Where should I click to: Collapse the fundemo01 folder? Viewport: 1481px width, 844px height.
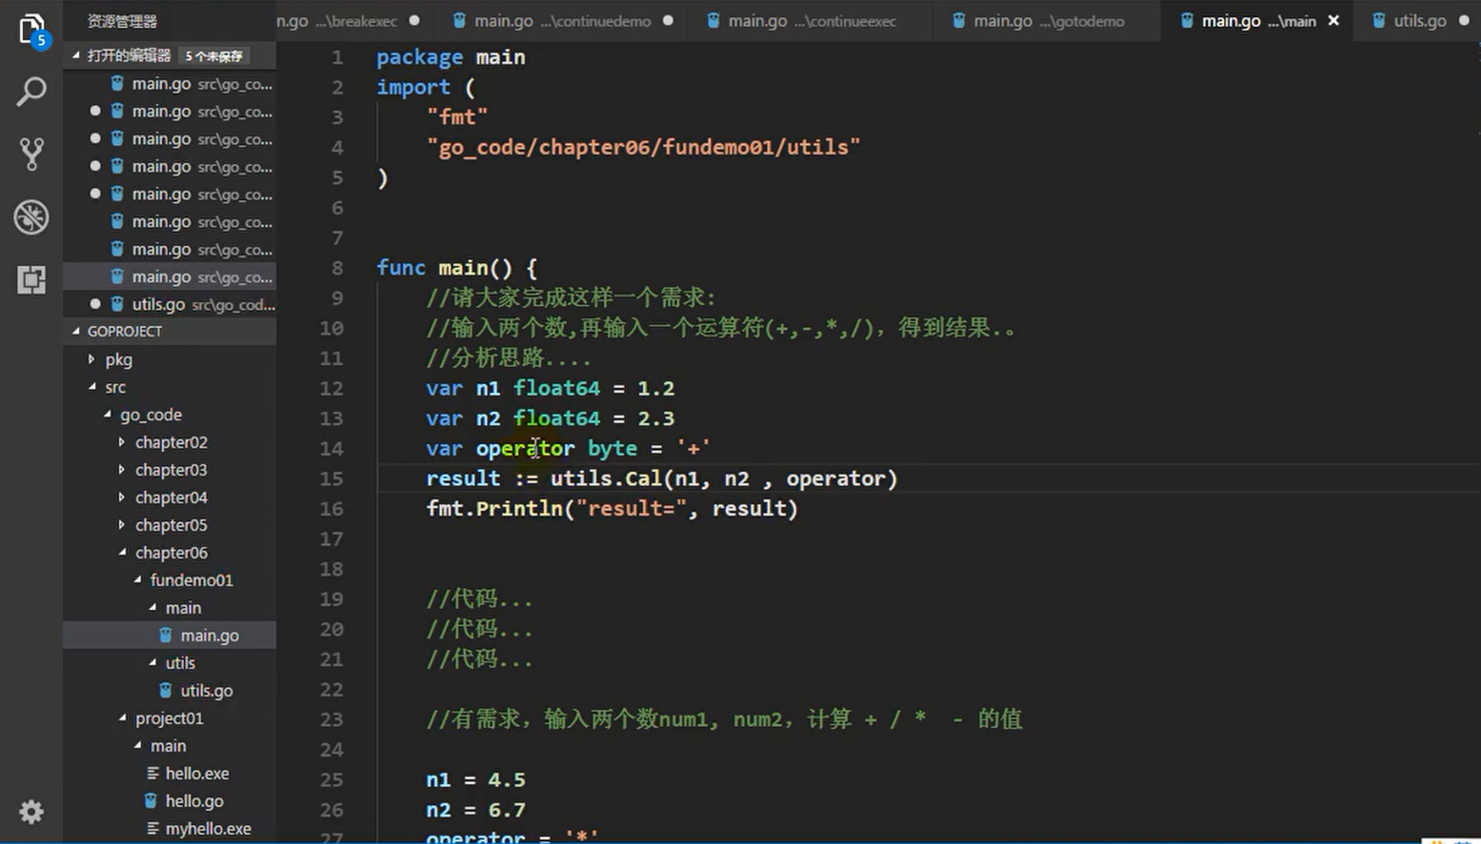tap(137, 580)
